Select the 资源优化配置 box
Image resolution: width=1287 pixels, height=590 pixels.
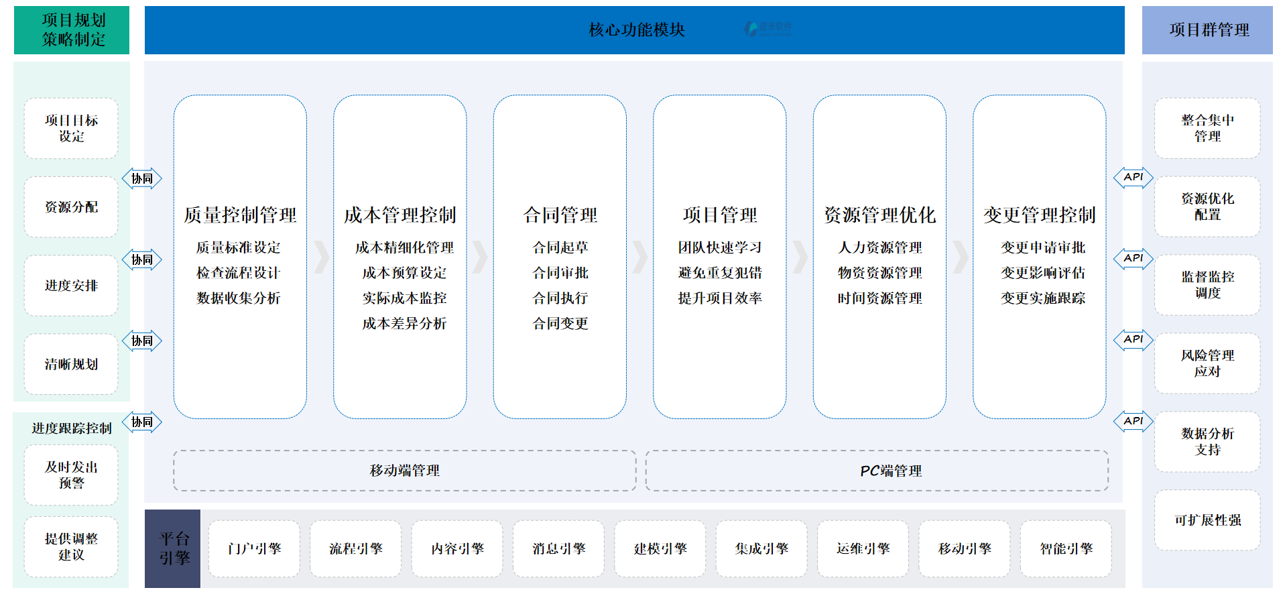click(x=1207, y=206)
